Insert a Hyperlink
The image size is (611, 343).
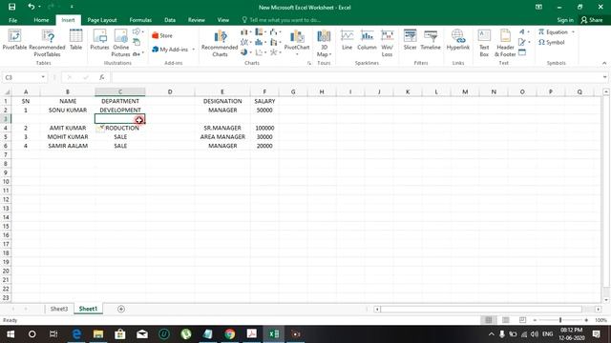[x=458, y=40]
